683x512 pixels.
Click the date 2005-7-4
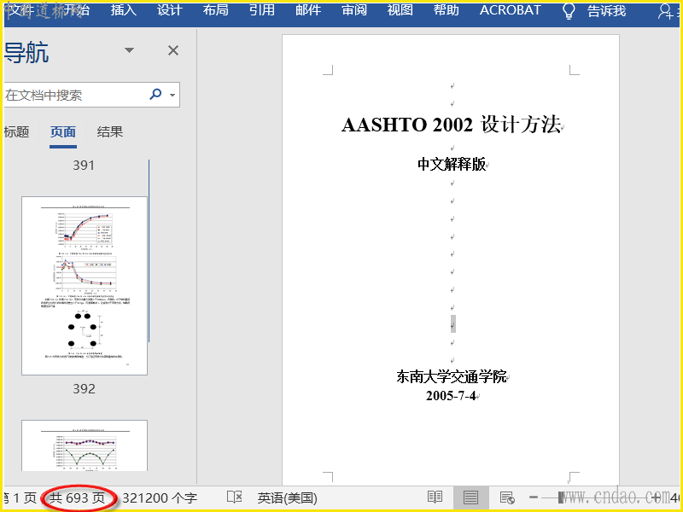[x=451, y=395]
